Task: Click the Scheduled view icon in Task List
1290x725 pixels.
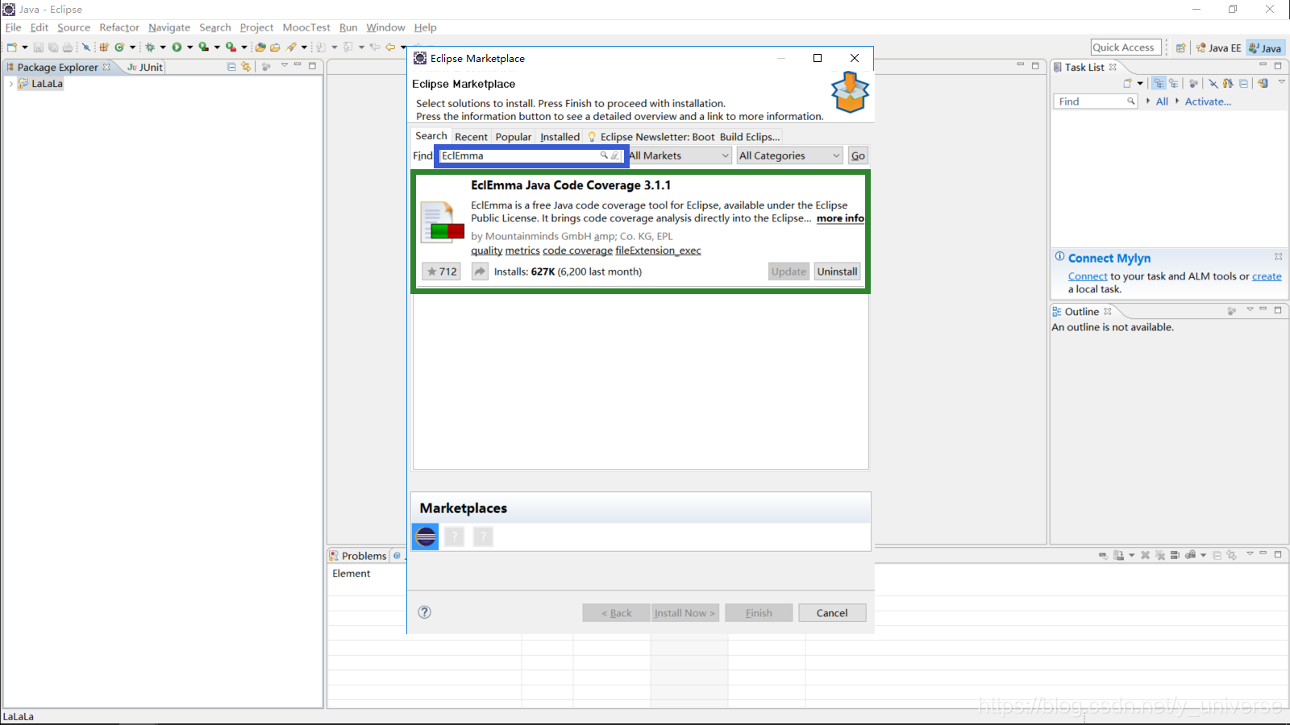Action: click(x=1174, y=83)
